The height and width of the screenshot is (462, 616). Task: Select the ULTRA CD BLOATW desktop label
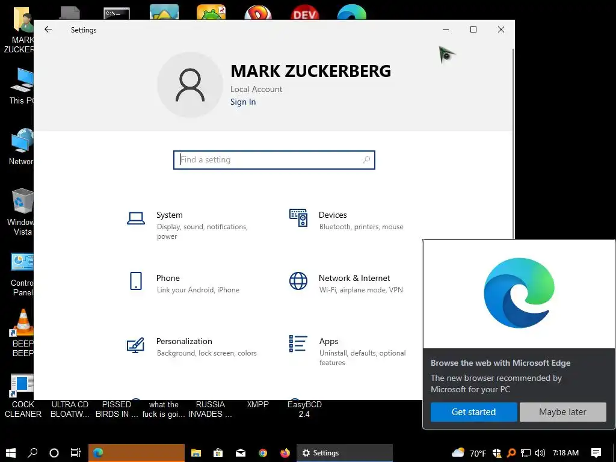(70, 409)
